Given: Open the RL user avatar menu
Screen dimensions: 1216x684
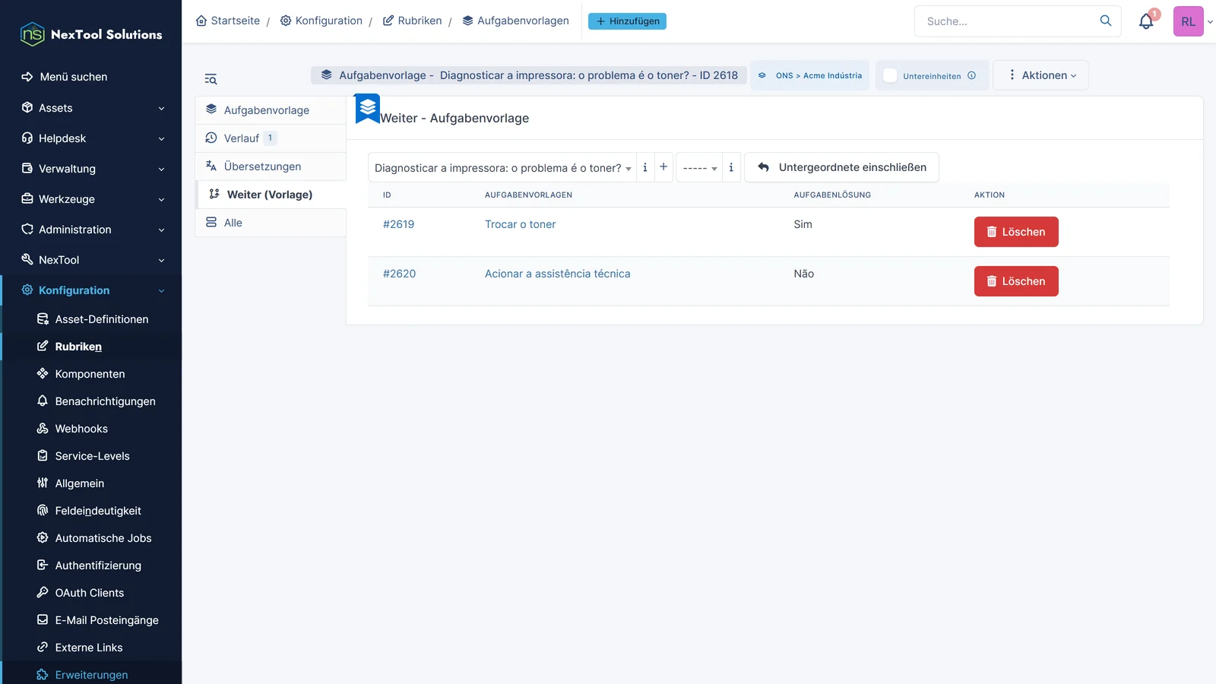Looking at the screenshot, I should pos(1189,21).
